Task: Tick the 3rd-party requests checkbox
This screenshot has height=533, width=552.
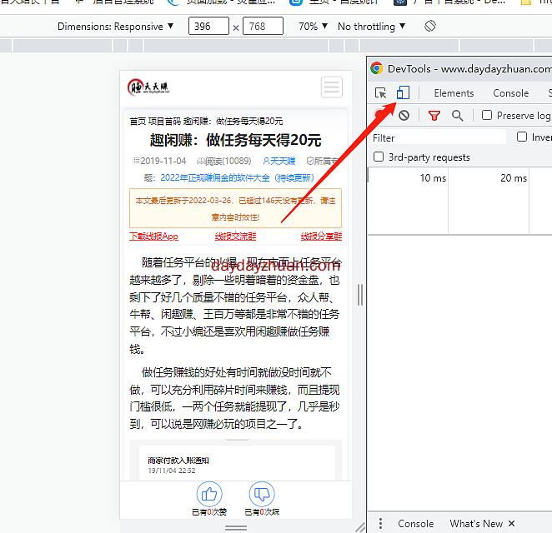Action: point(379,157)
